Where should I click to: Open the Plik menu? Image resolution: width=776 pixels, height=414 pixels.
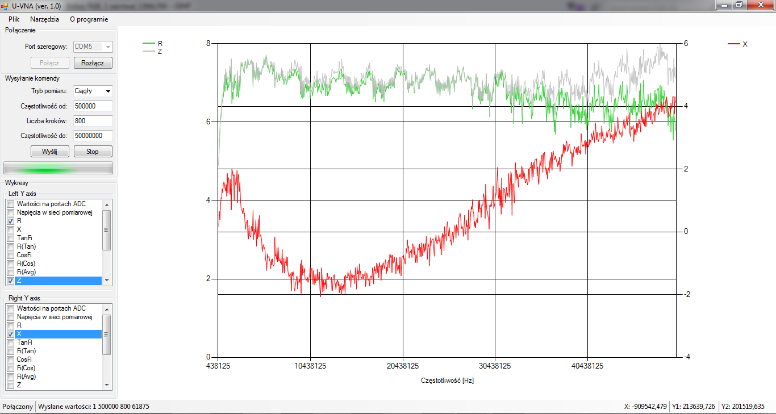tap(14, 19)
